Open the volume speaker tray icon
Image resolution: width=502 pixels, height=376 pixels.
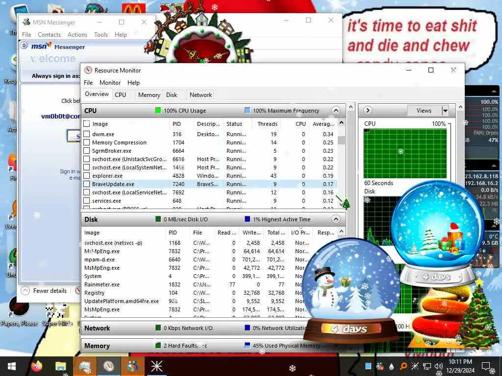[439, 366]
